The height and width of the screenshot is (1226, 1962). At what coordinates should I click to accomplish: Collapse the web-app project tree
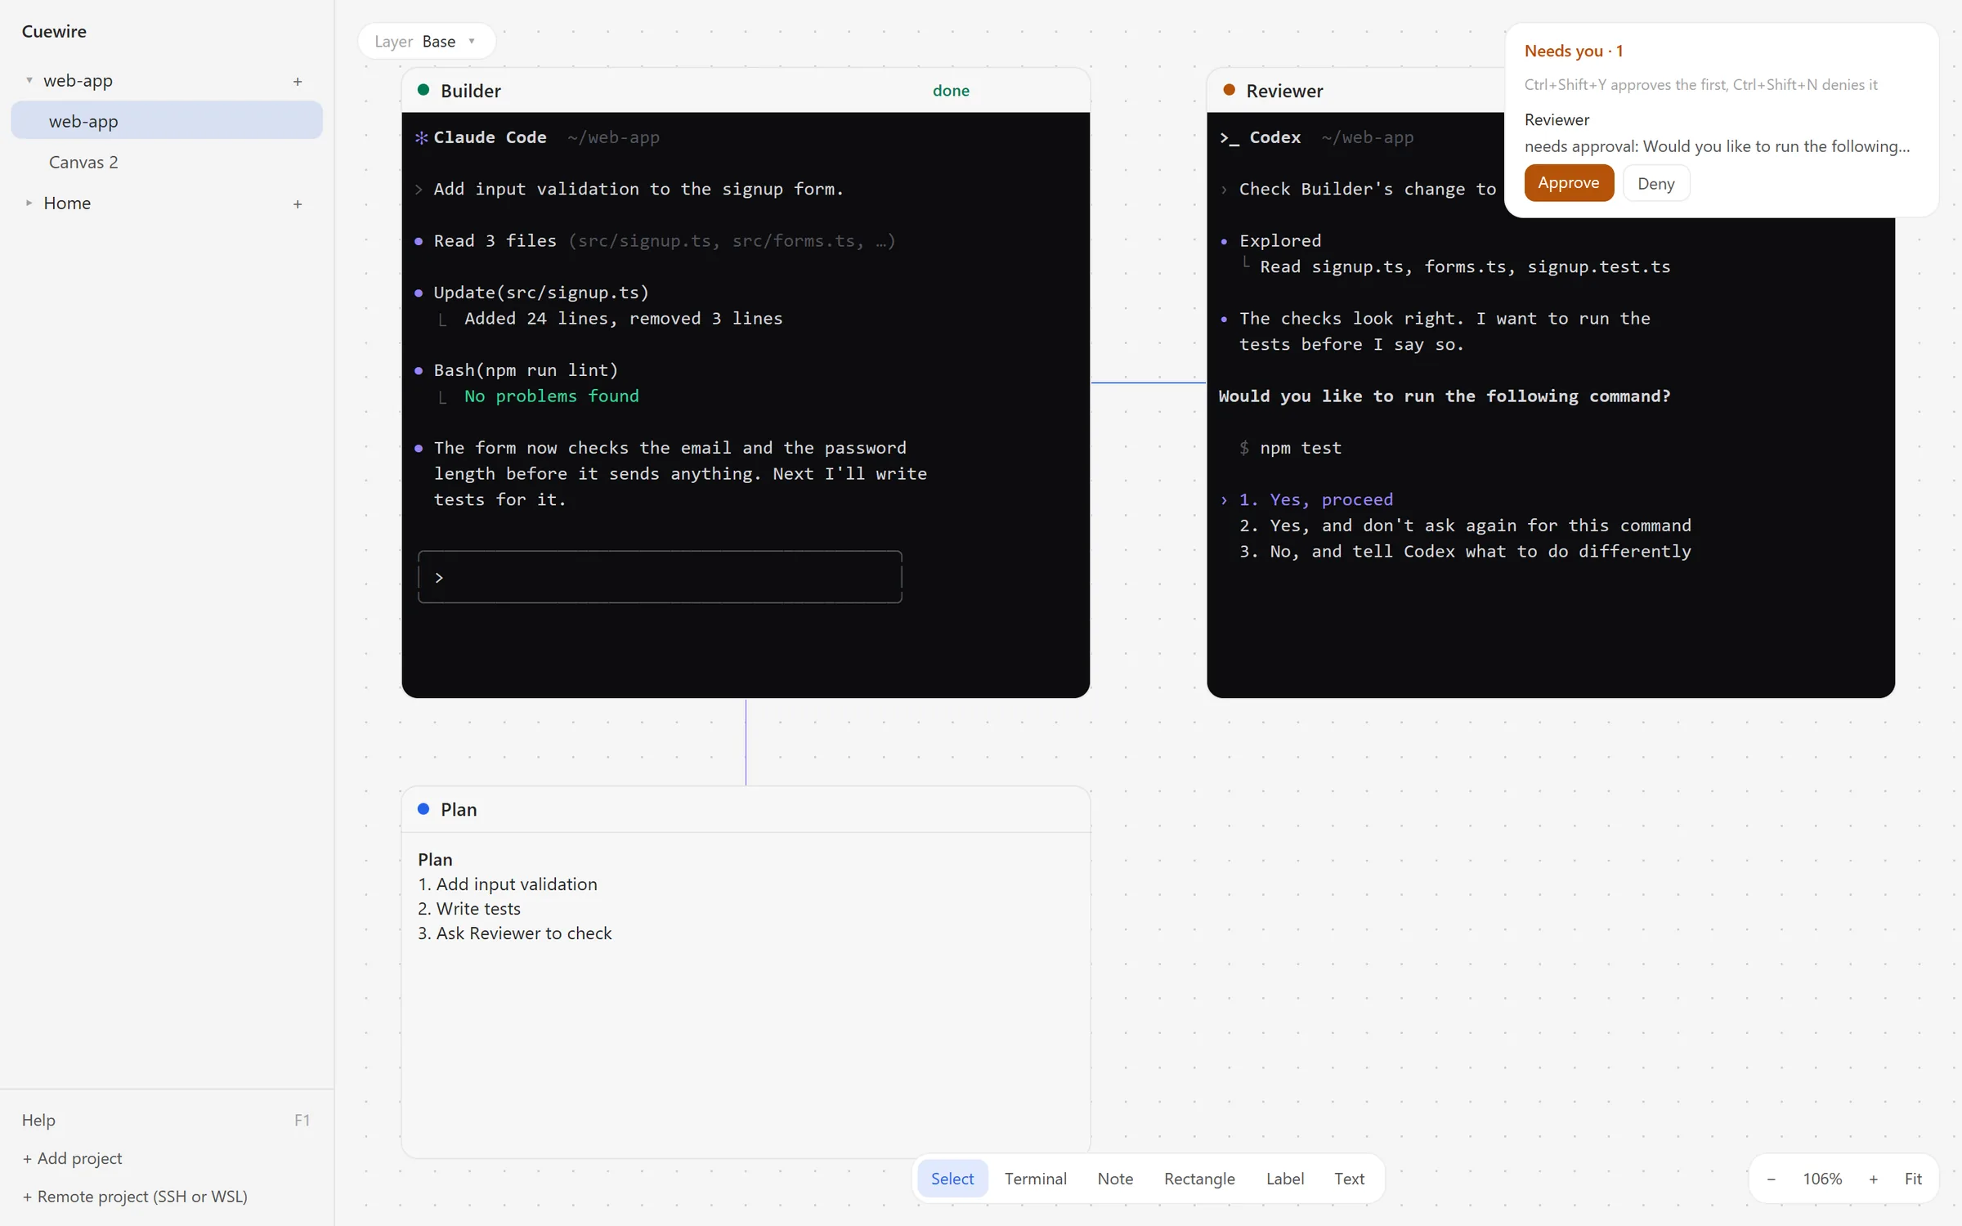pos(29,80)
